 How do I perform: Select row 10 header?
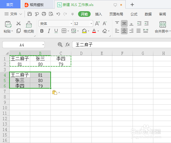[5, 108]
